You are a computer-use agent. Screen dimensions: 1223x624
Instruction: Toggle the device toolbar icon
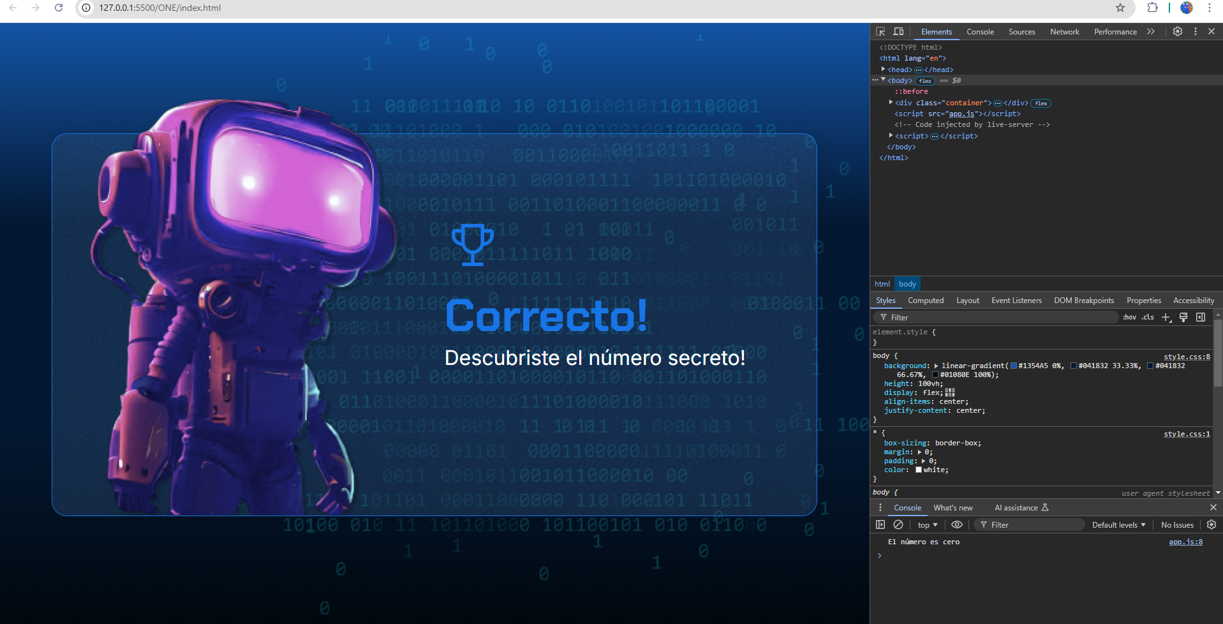[x=898, y=31]
